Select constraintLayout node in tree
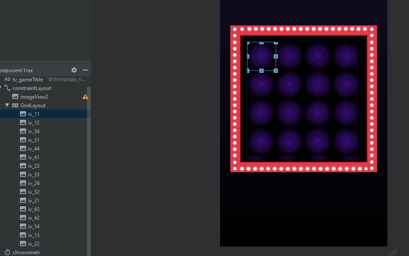Viewport: 409px width, 256px height. (32, 88)
